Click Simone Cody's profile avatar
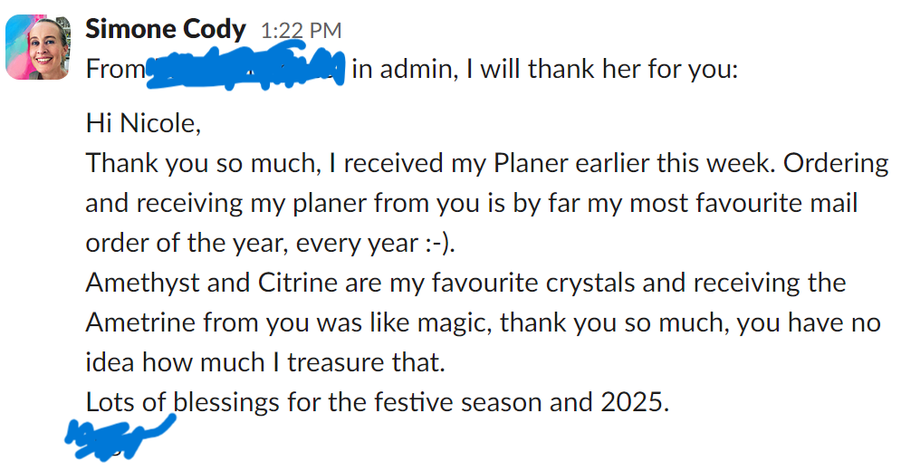 37,49
